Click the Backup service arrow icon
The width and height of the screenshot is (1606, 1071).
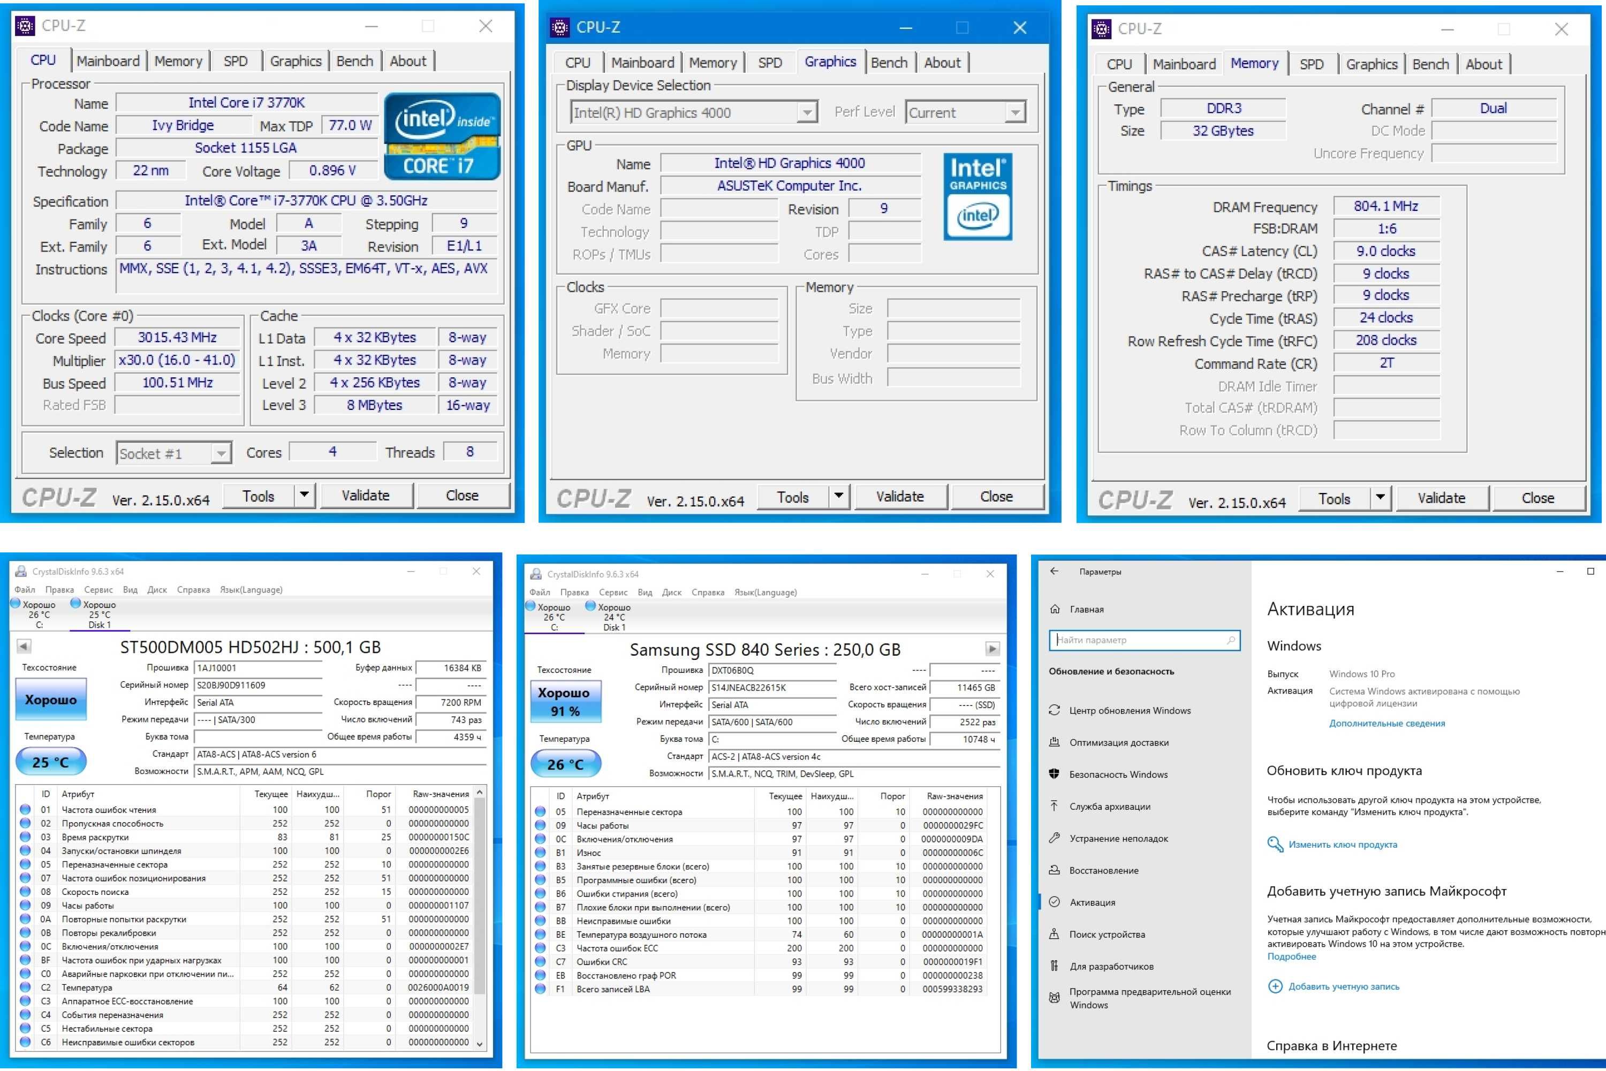tap(1054, 806)
